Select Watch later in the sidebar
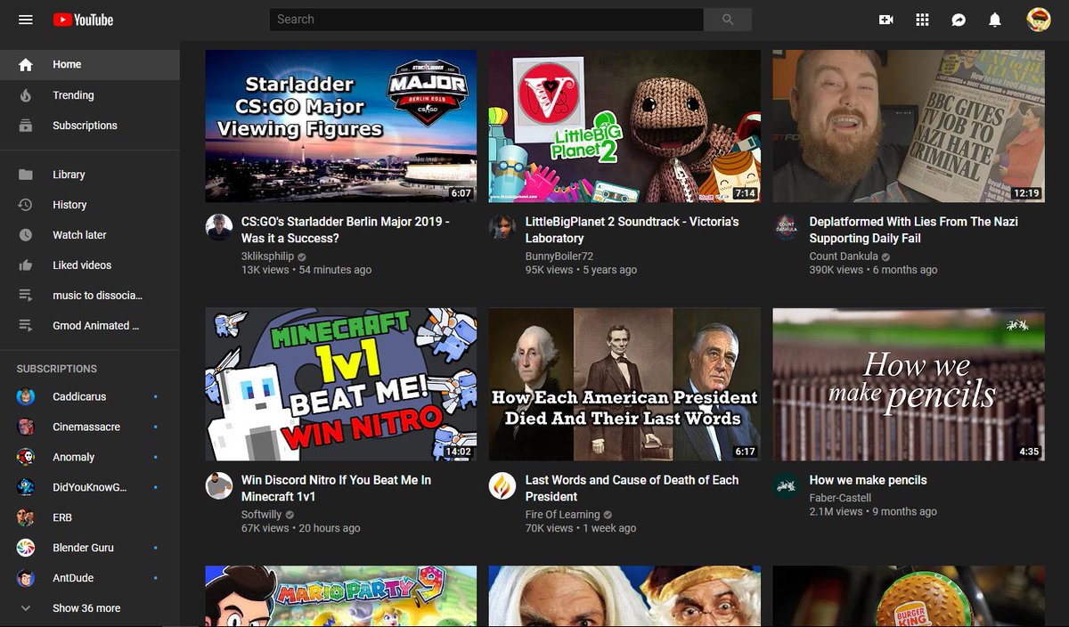1069x627 pixels. pos(90,235)
